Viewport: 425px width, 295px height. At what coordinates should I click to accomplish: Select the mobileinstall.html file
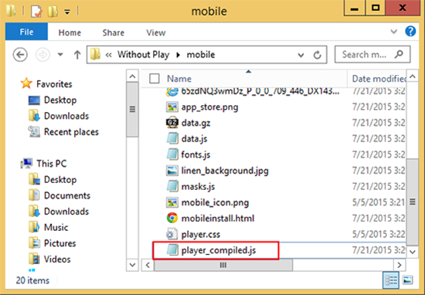point(218,219)
